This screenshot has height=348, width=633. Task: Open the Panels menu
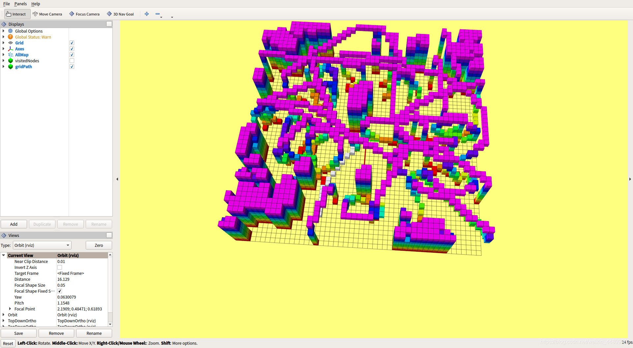pyautogui.click(x=20, y=4)
